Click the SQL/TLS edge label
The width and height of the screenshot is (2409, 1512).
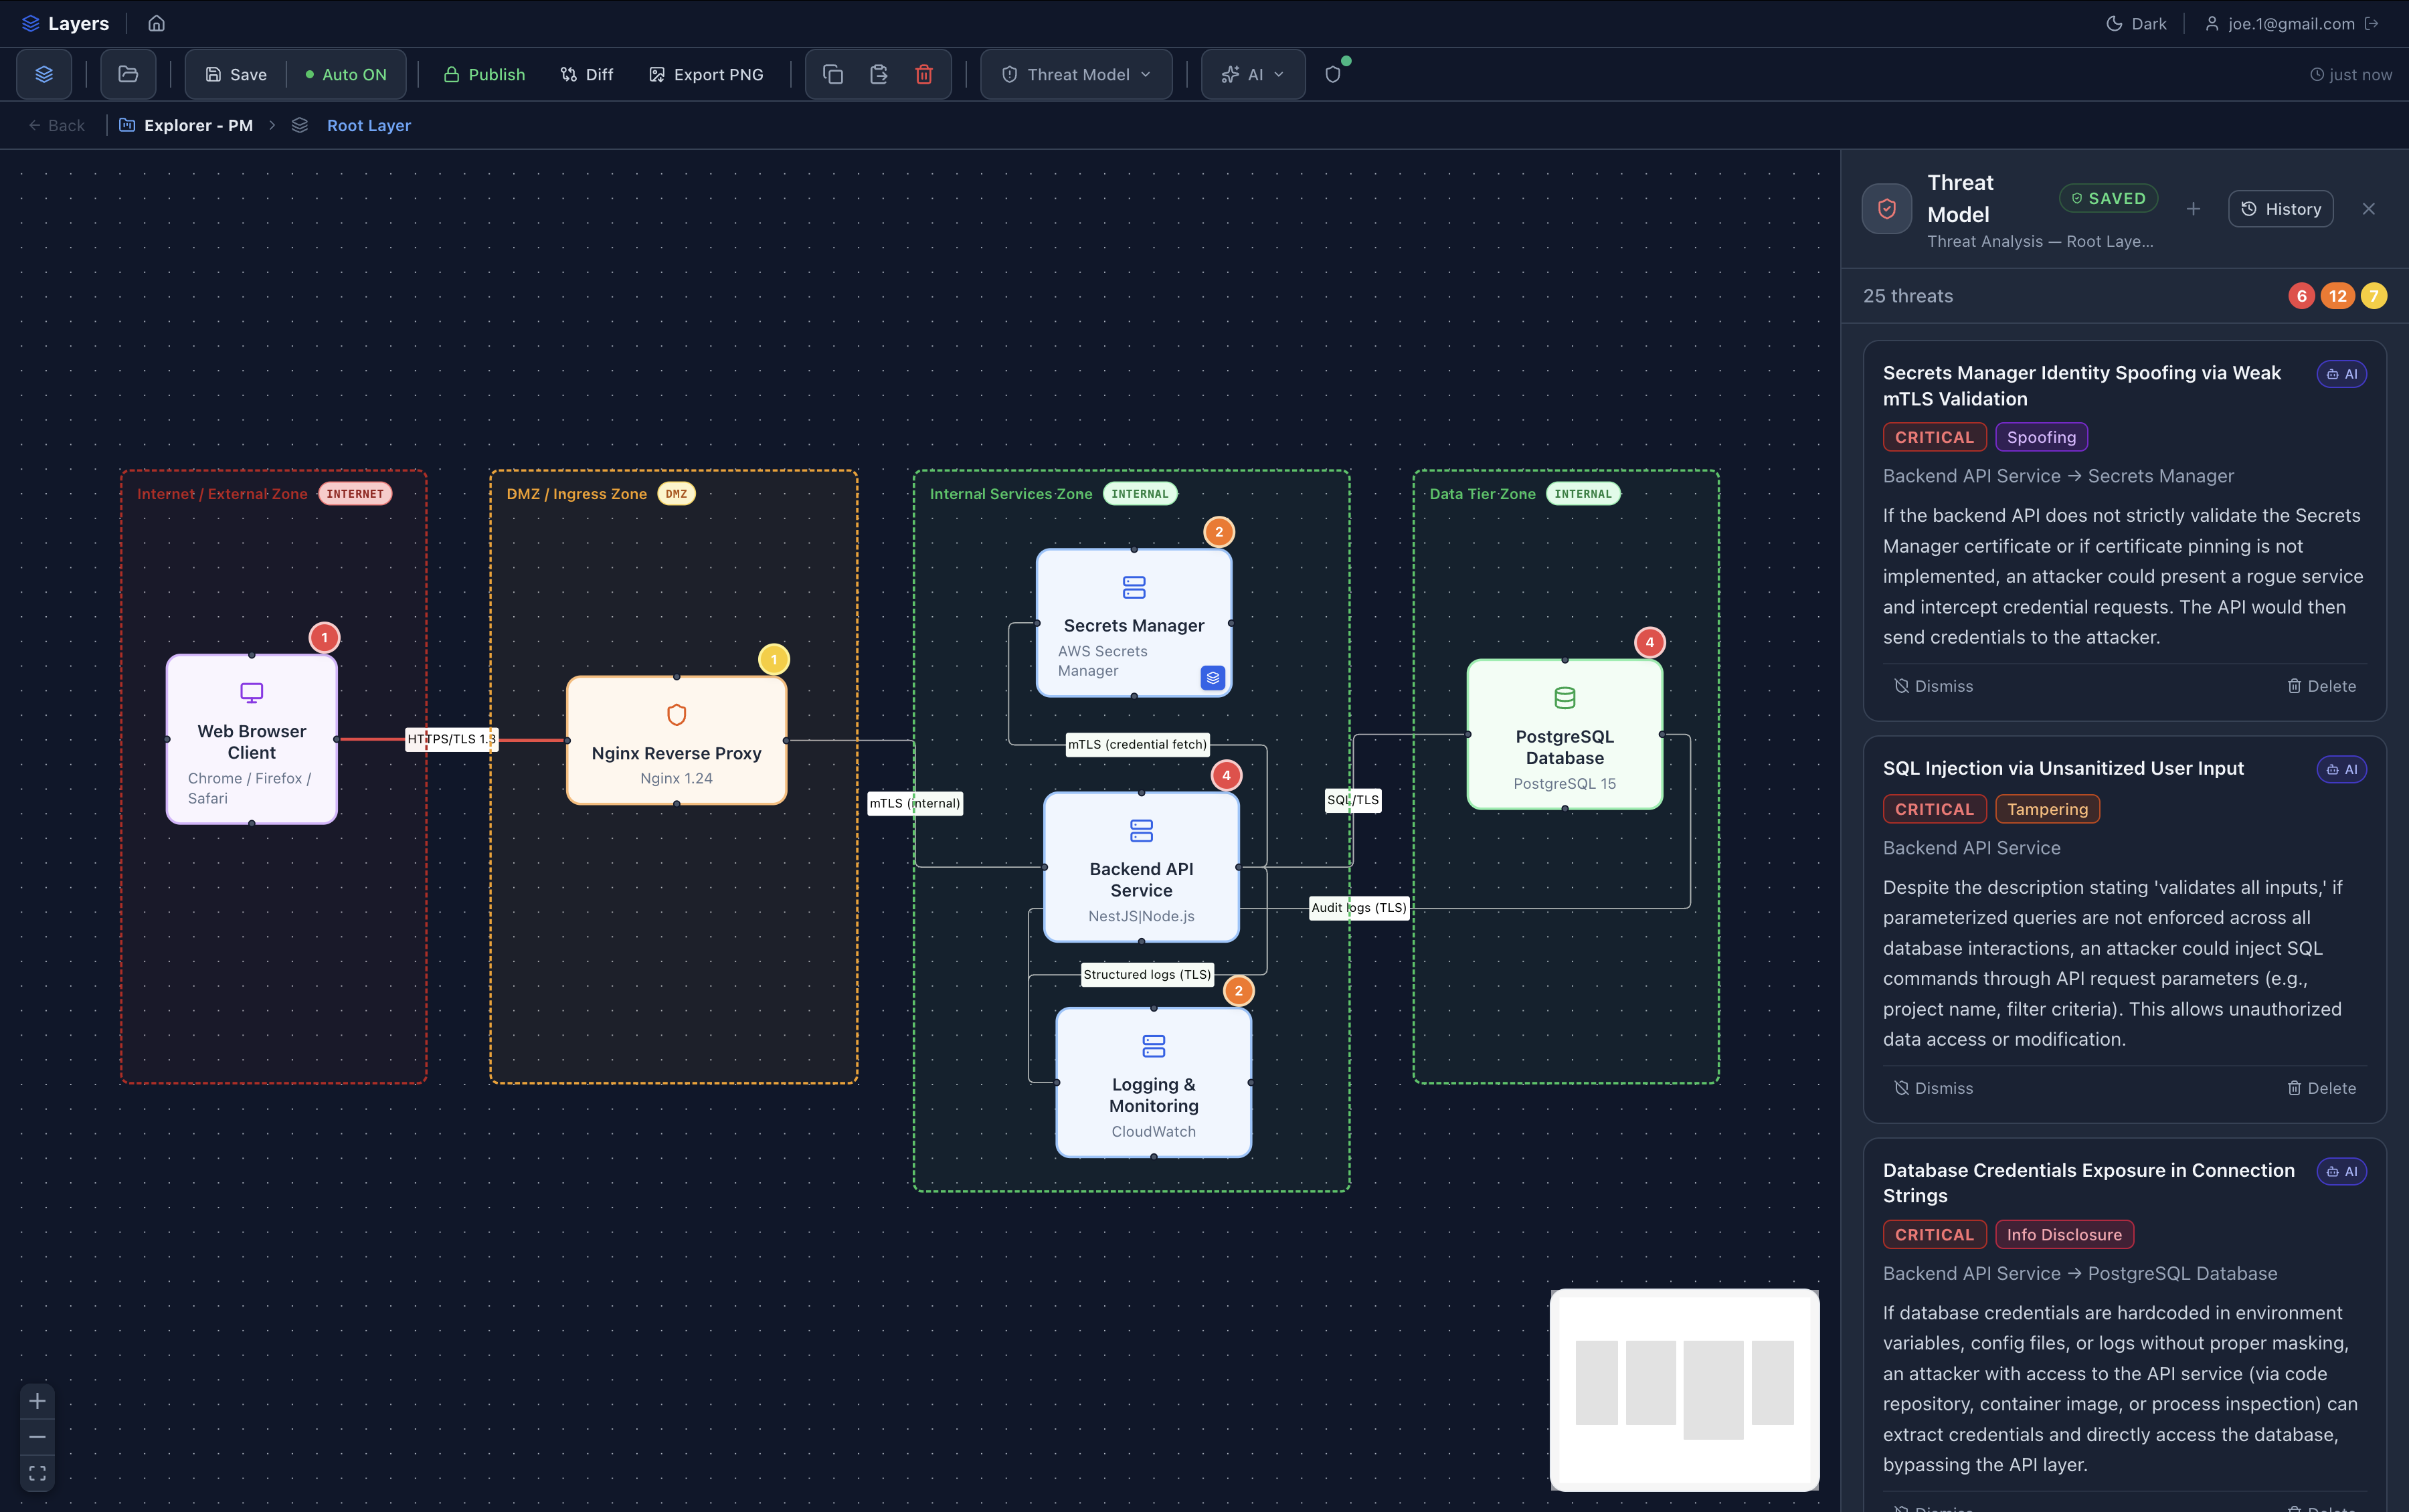1353,800
